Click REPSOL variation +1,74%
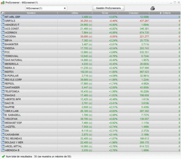Viewport: 181px width, 159px height. [x=113, y=83]
